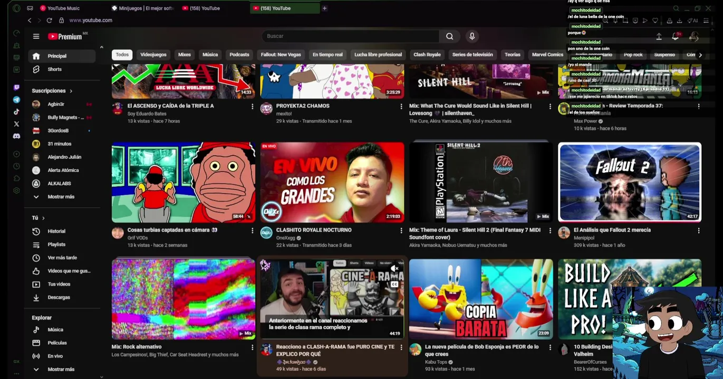Open the Cosas turbias captadas thumbnail
Viewport: 723px width, 379px height.
[x=184, y=182]
